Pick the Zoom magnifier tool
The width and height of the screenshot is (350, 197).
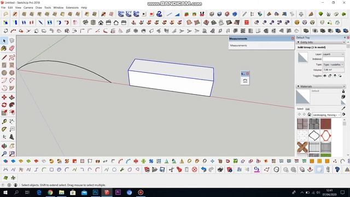(4, 153)
